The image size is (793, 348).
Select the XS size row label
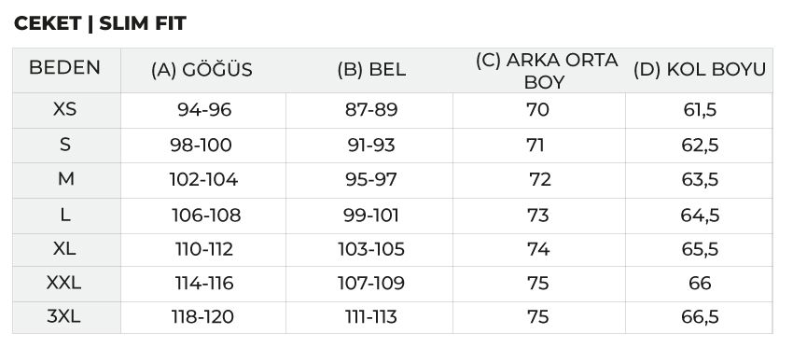(64, 109)
